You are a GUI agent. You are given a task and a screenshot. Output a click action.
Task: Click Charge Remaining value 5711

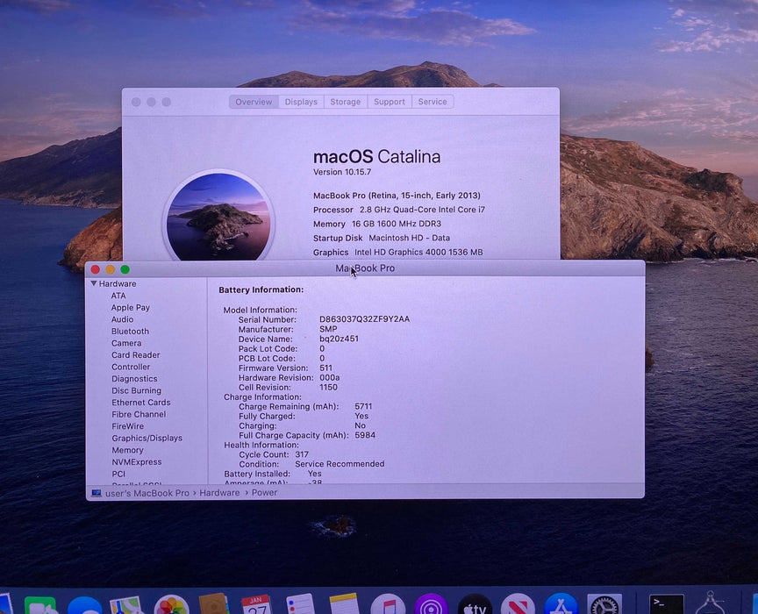[x=363, y=406]
